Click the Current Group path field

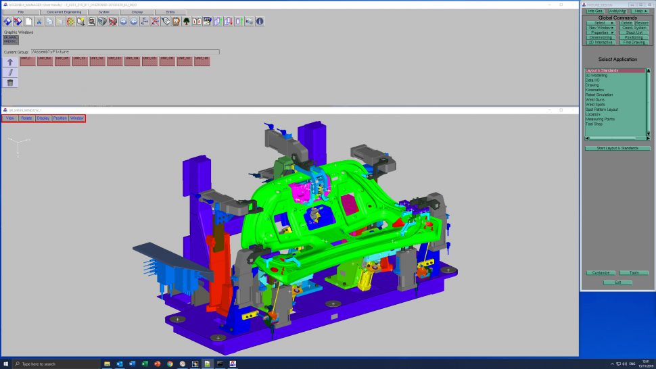(124, 52)
